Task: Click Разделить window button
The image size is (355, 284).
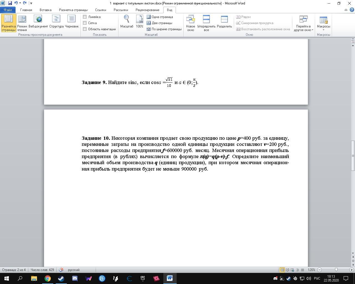Action: [x=224, y=22]
